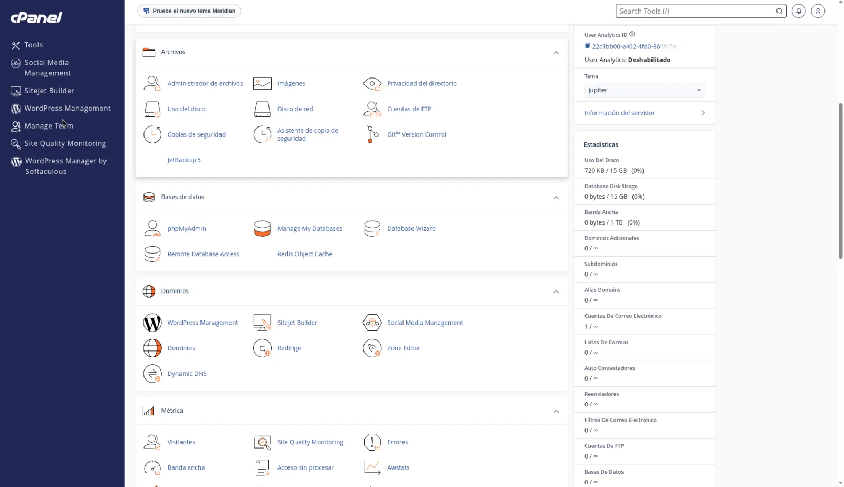
Task: Open Asistente de copia de seguridad link
Action: 308,134
